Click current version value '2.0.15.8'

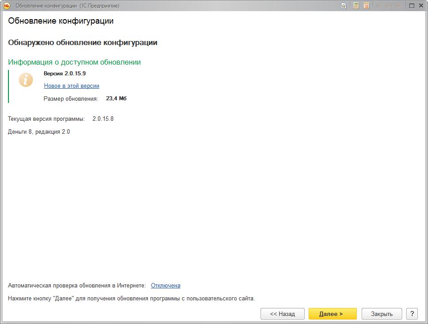103,119
